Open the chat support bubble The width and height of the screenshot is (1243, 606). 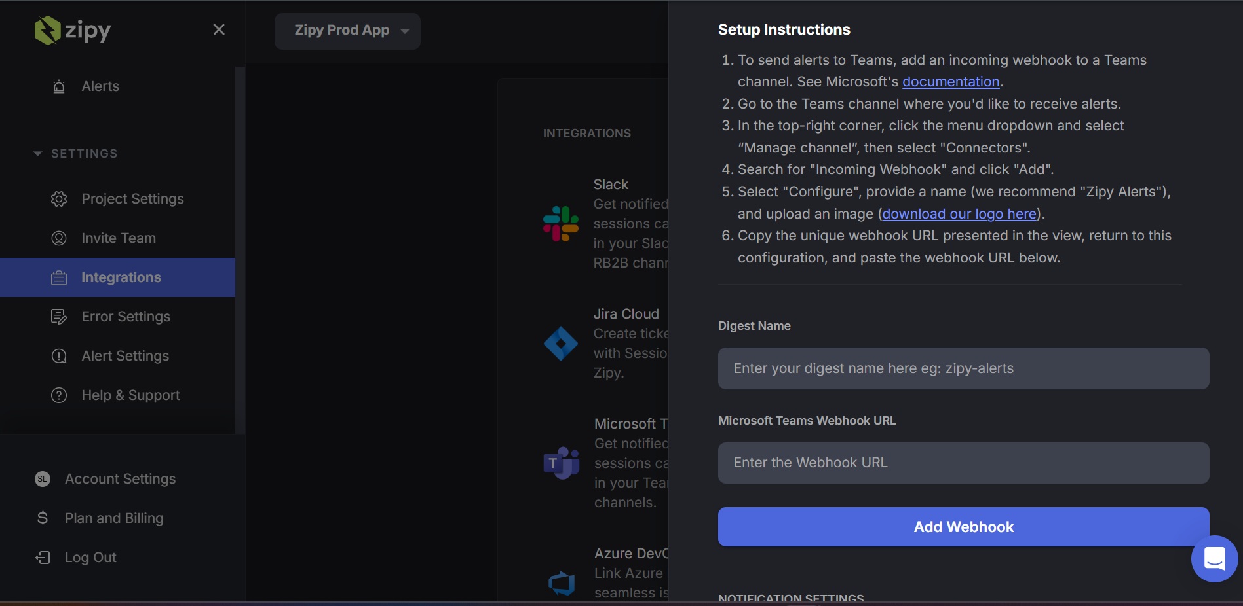tap(1214, 559)
